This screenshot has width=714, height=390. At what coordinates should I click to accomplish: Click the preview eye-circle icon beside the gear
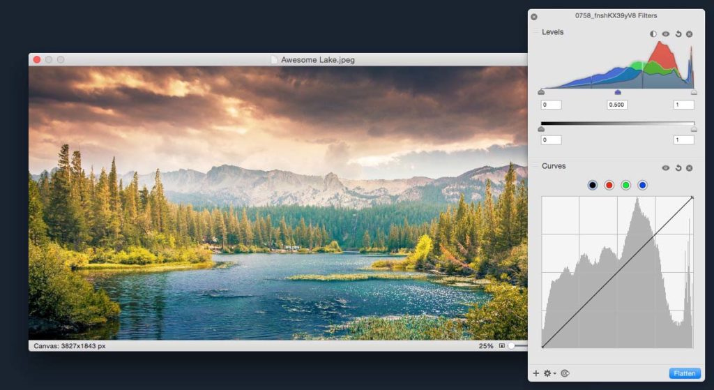[565, 373]
